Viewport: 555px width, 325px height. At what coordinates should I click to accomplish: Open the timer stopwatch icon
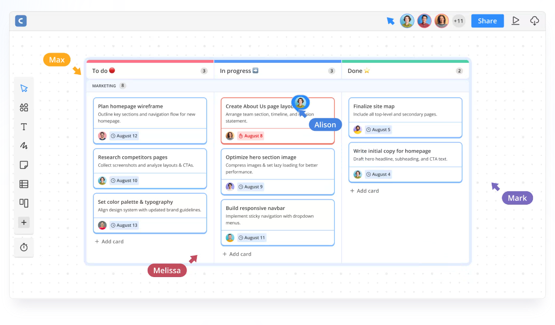(x=23, y=247)
